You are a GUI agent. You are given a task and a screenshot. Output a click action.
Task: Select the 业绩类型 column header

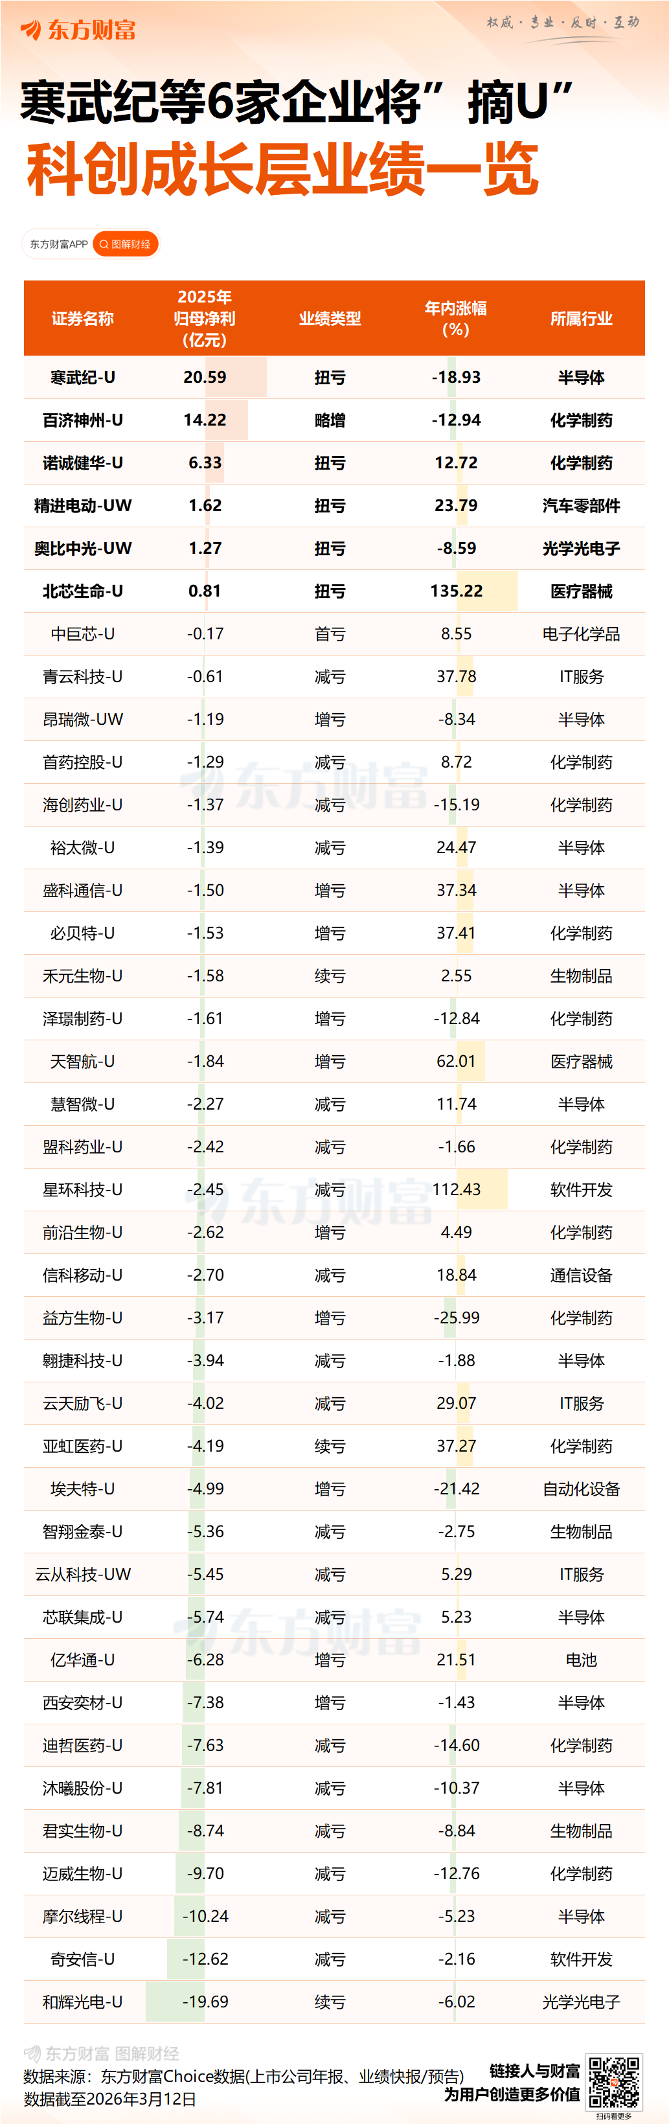[x=330, y=318]
